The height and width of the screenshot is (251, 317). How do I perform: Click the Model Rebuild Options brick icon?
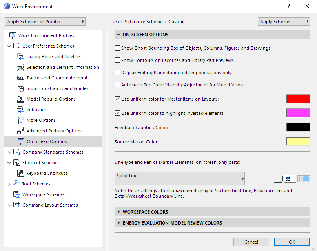(21, 99)
